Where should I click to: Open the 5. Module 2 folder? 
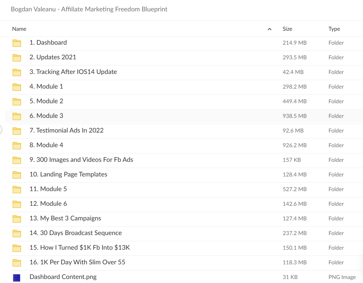[x=46, y=101]
